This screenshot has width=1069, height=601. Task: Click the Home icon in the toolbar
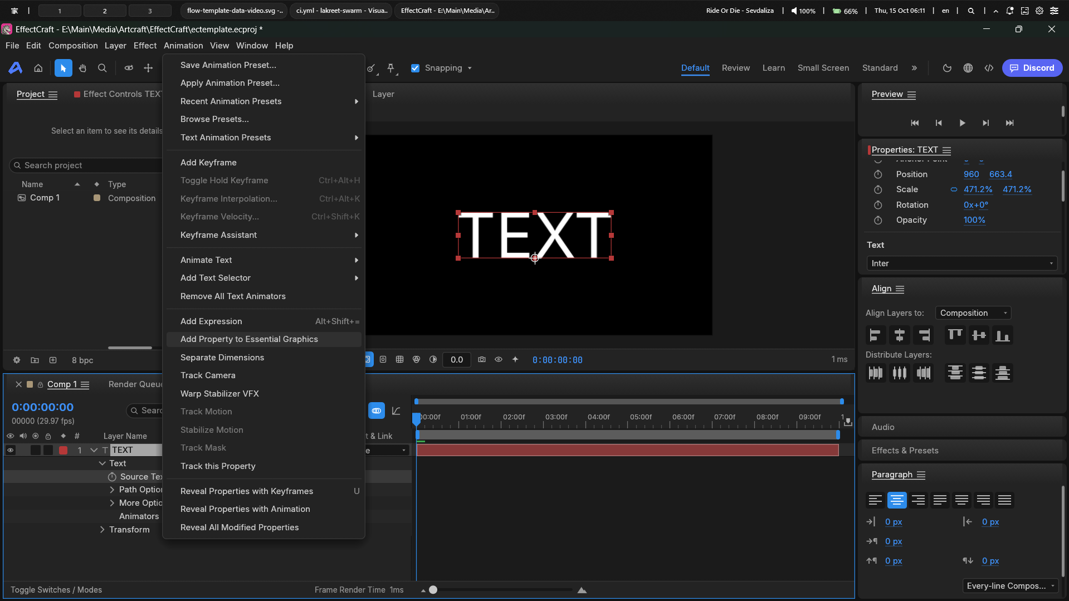coord(38,68)
